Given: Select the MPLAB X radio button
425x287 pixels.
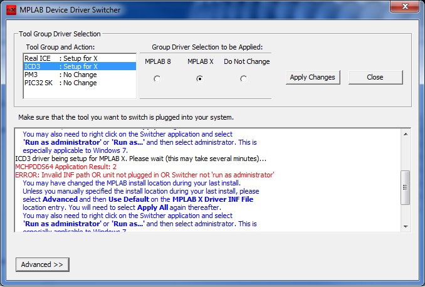Looking at the screenshot, I should point(199,79).
